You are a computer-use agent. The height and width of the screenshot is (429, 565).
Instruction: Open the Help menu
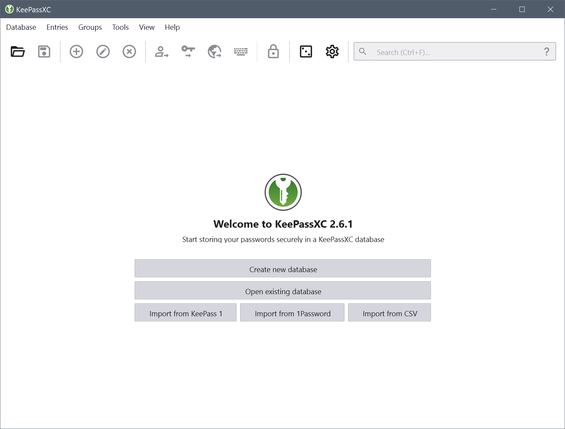(x=172, y=27)
